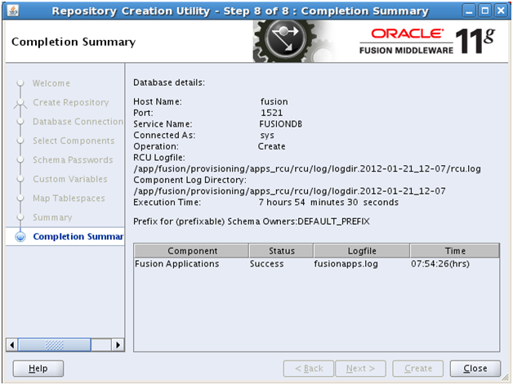This screenshot has height=385, width=513.
Task: Click the disabled Next button
Action: click(x=360, y=369)
